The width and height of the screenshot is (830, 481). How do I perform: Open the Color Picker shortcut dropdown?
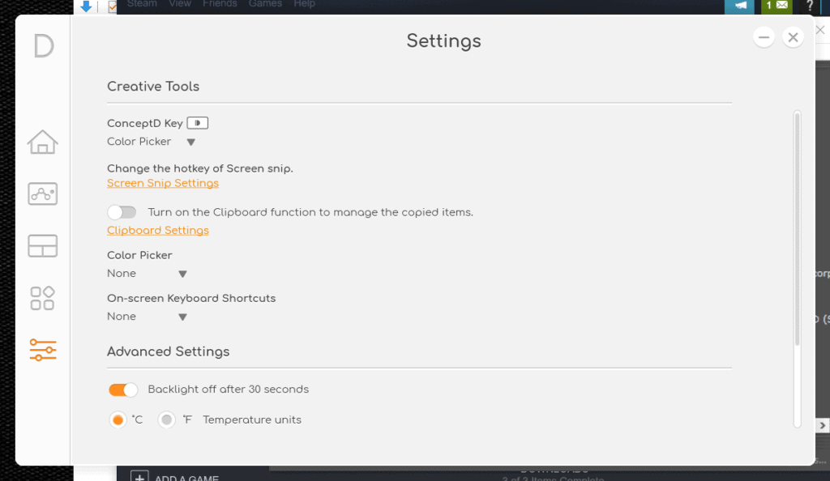click(182, 274)
